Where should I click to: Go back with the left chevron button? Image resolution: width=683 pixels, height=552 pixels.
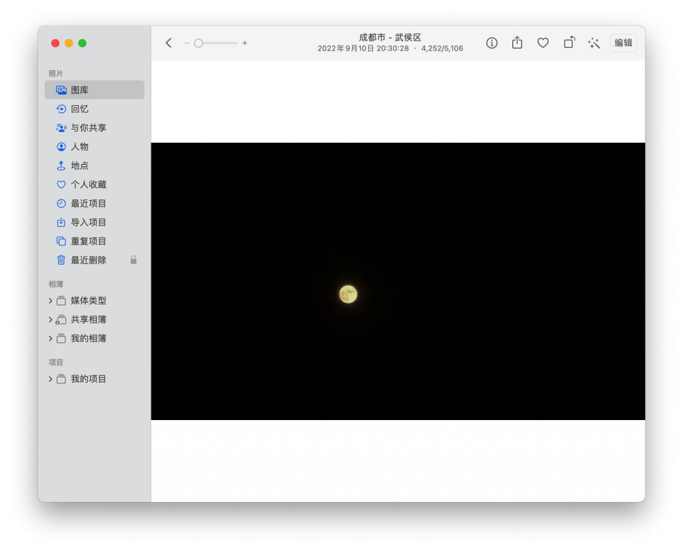(169, 43)
